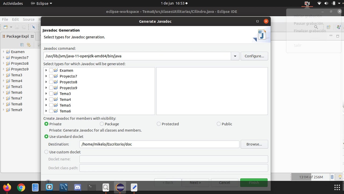Expand Tema6 in the Javadoc types tree

(x=46, y=111)
